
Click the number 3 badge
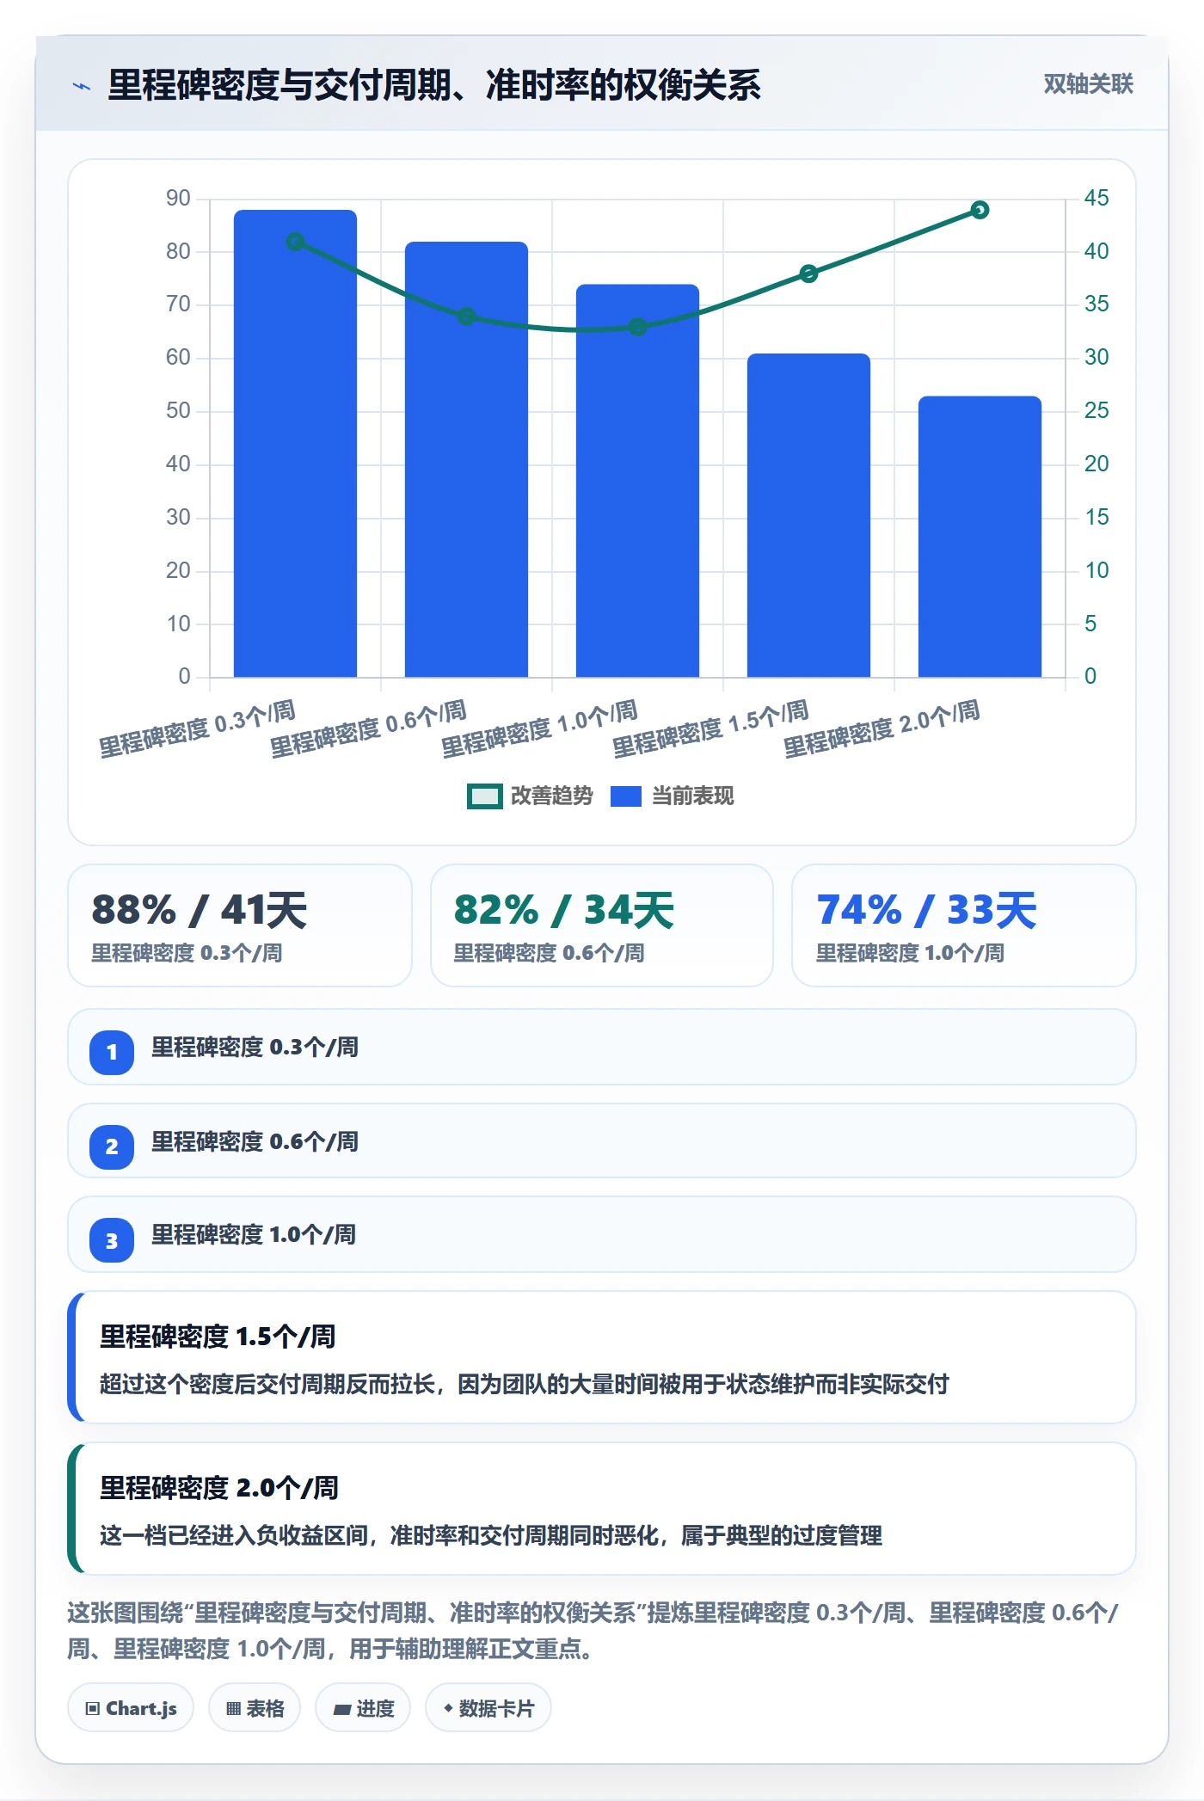[112, 1240]
